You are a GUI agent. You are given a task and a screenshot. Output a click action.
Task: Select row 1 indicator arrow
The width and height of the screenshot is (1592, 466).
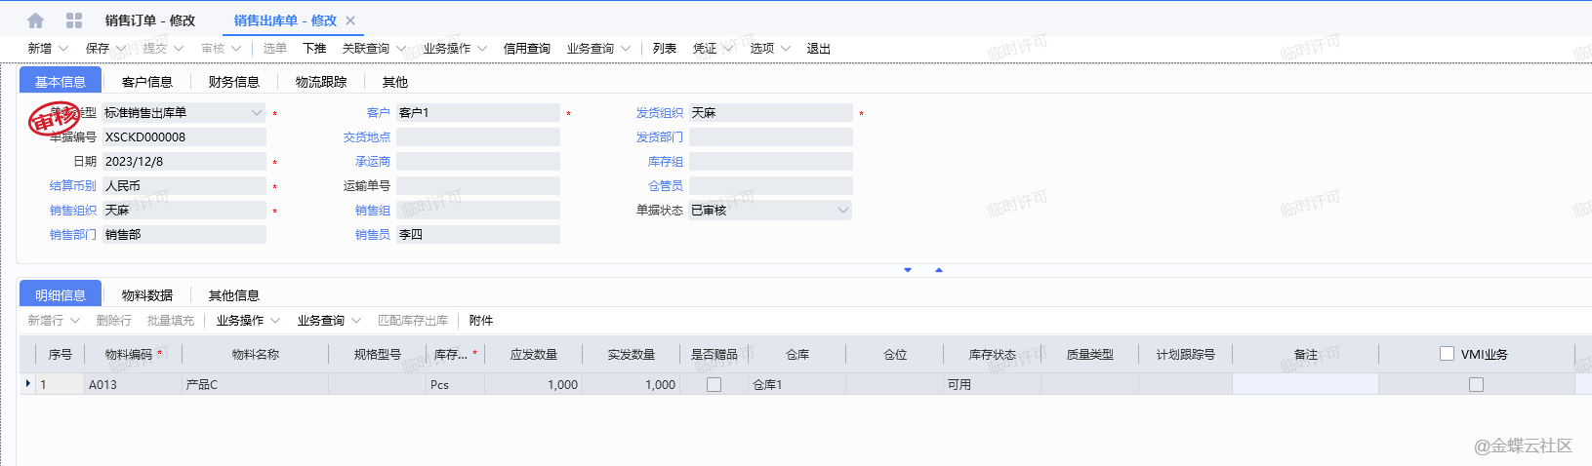(27, 384)
